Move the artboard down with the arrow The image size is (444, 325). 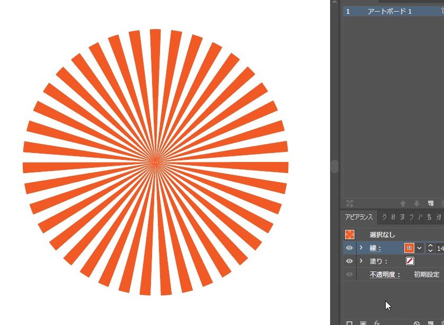(416, 203)
